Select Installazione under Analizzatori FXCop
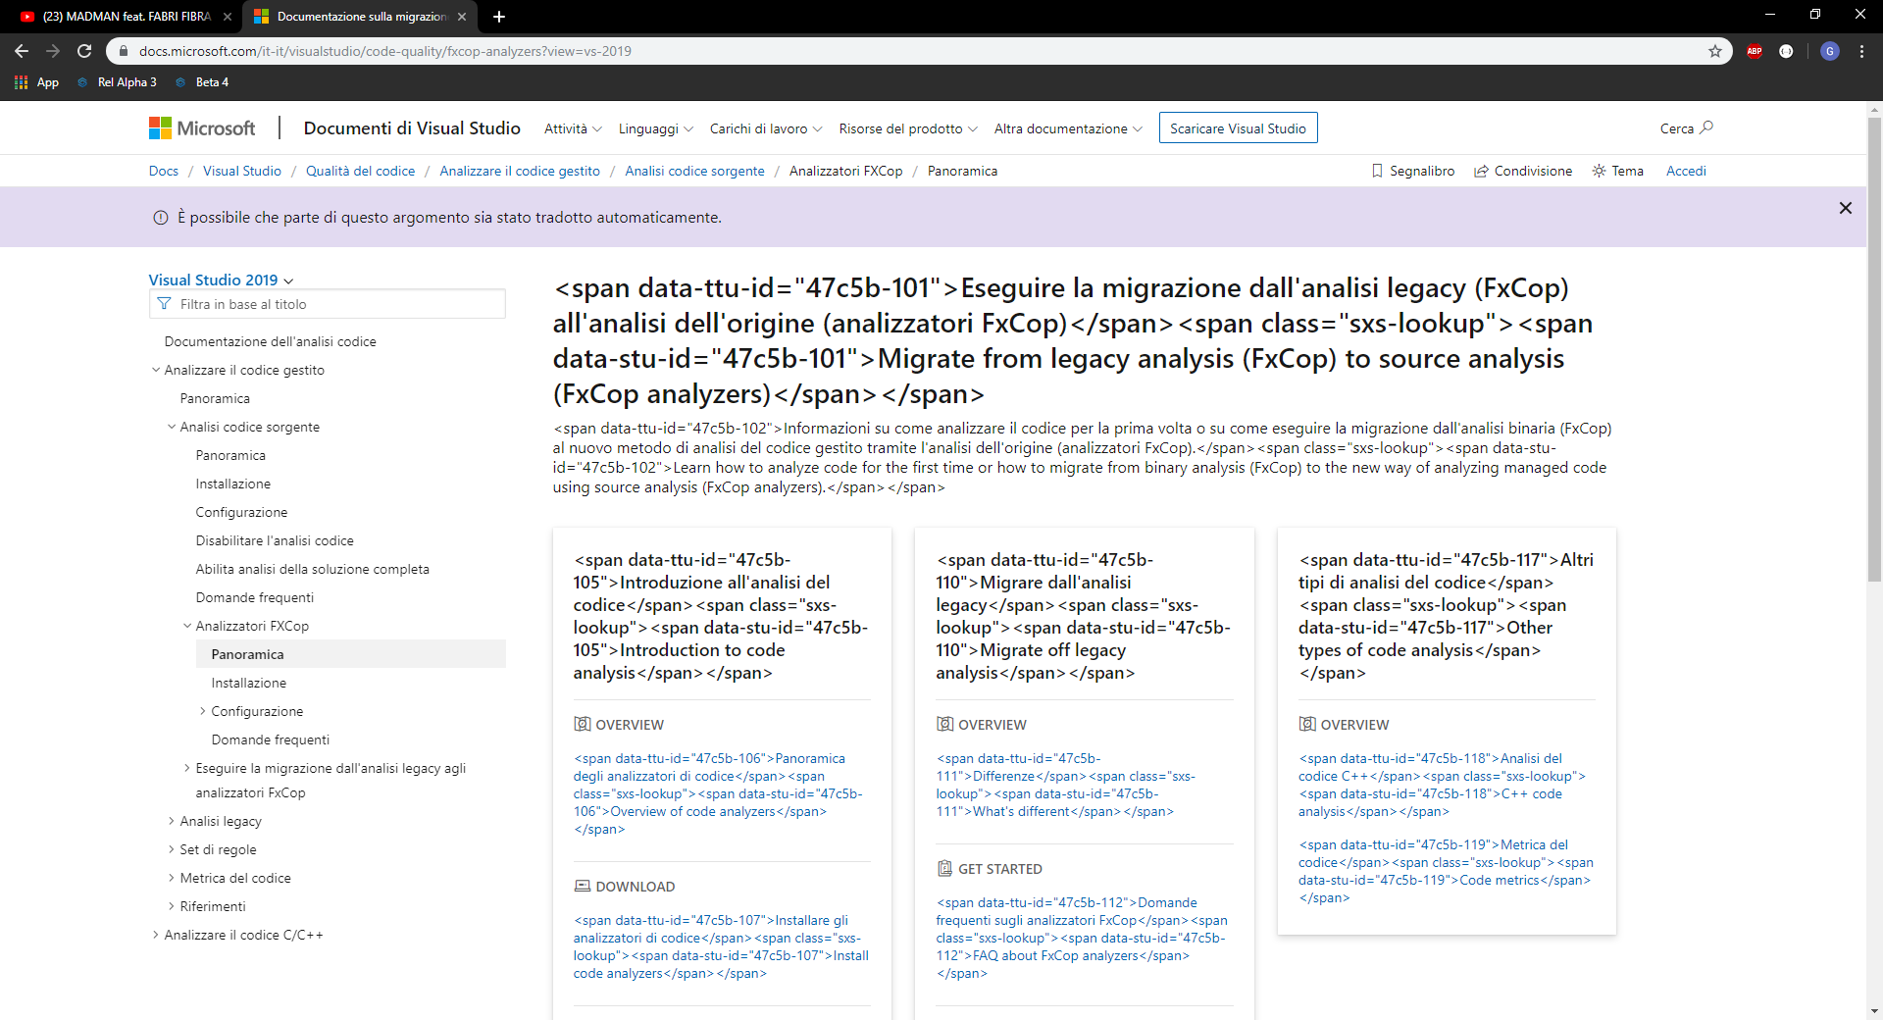 tap(248, 683)
